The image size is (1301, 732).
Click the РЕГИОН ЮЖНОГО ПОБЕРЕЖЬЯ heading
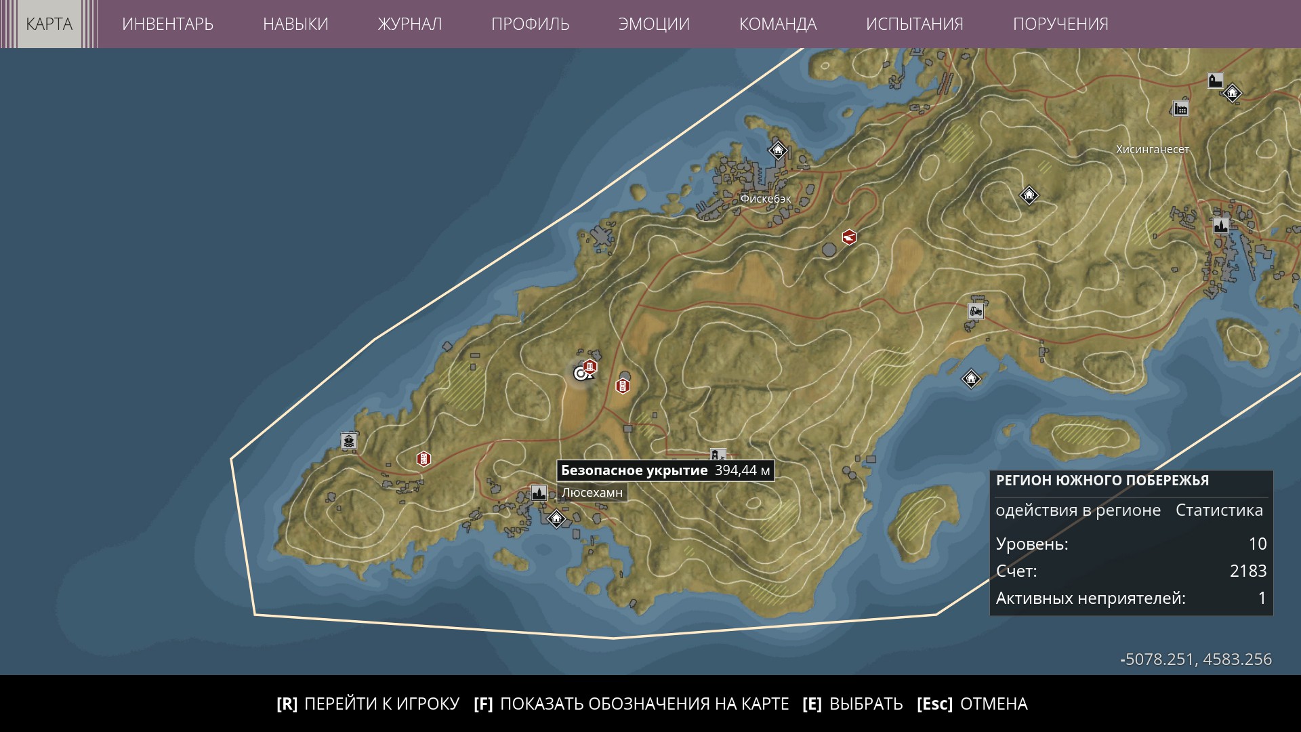pyautogui.click(x=1102, y=481)
